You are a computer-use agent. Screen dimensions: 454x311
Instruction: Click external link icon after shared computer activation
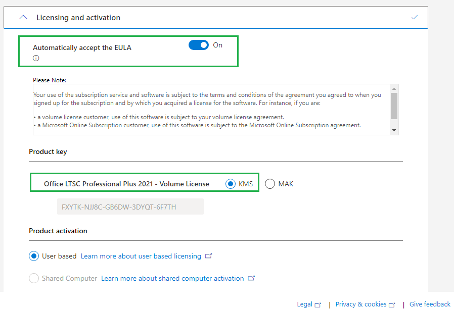click(251, 278)
